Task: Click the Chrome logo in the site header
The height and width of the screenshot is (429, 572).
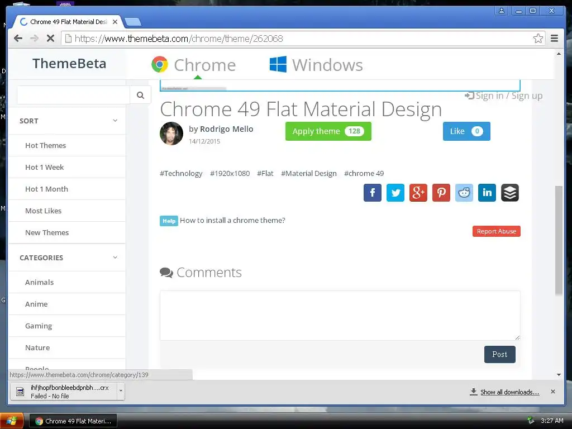Action: (160, 65)
